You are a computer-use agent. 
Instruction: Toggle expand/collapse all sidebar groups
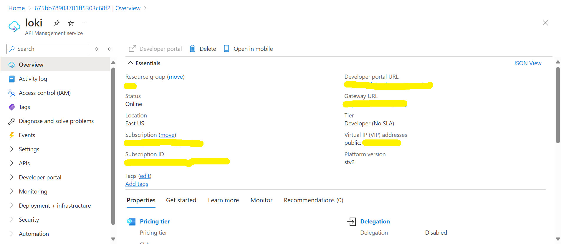[x=96, y=49]
